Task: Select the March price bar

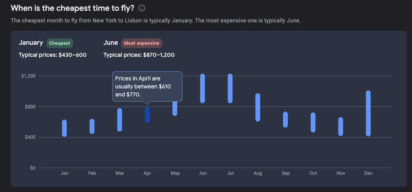Action: (119, 120)
